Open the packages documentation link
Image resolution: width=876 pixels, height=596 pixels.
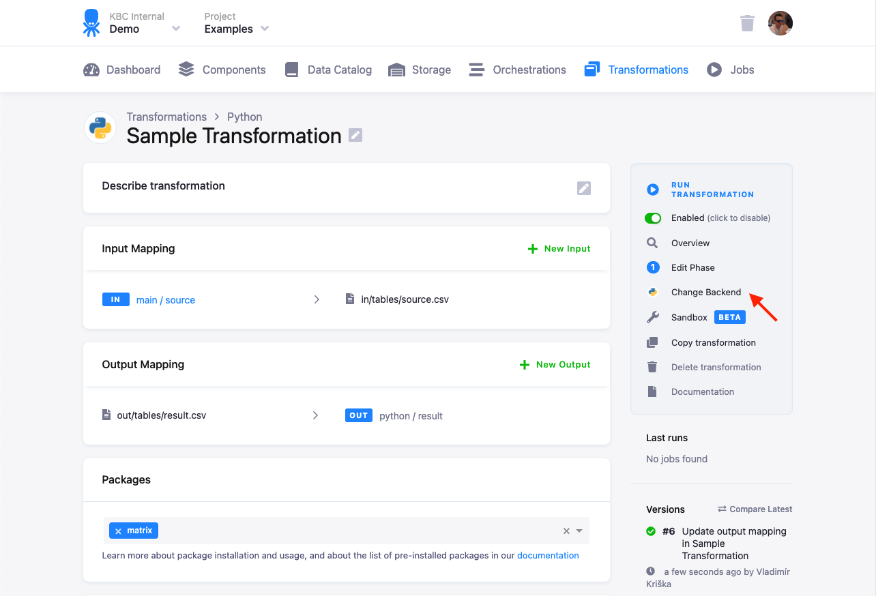pyautogui.click(x=548, y=555)
